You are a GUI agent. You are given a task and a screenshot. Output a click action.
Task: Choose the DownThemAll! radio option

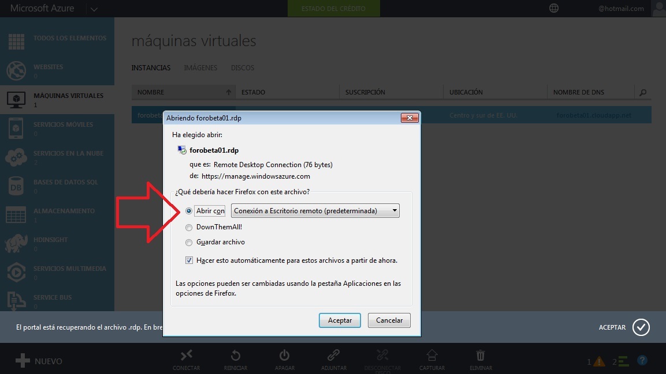pyautogui.click(x=189, y=228)
